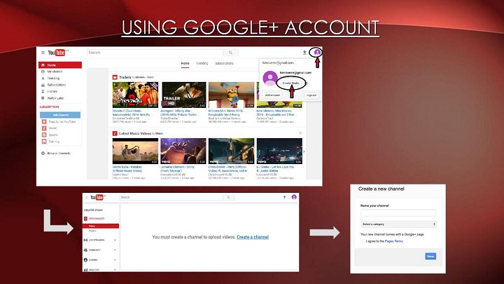Image resolution: width=504 pixels, height=284 pixels.
Task: Click next arrow beside the music videos row
Action: pos(304,151)
